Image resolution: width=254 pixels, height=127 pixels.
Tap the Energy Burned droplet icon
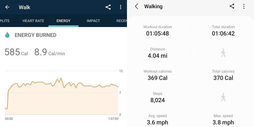7,35
